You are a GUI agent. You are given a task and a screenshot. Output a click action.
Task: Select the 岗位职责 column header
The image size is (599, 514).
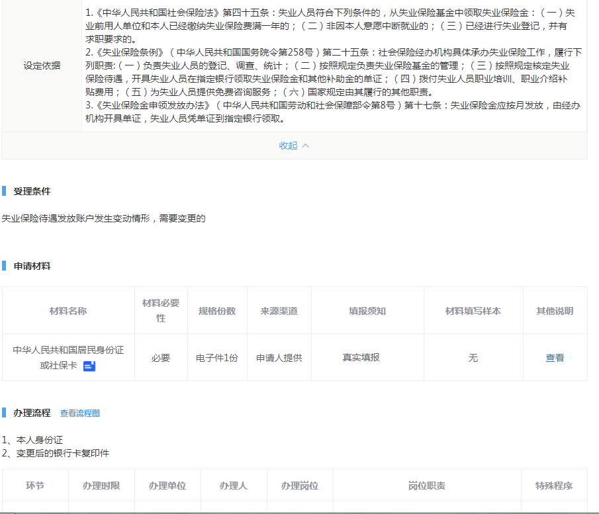(x=427, y=486)
